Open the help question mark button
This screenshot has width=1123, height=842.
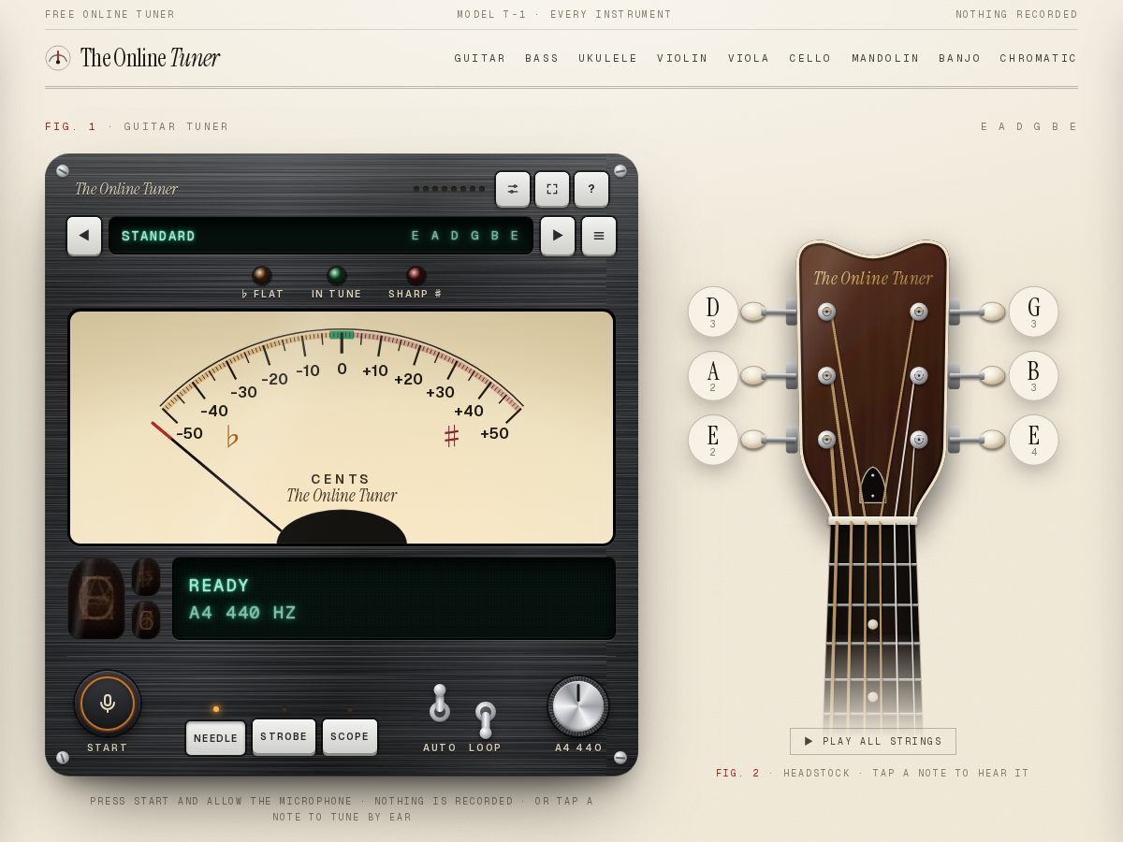coord(591,189)
